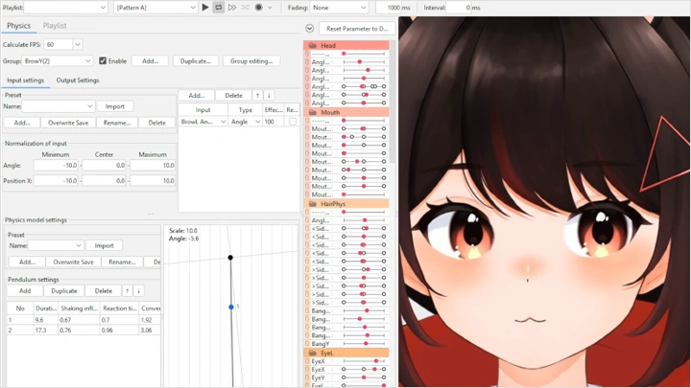Click Rename... in input Preset section
This screenshot has height=388, width=691.
tap(117, 123)
